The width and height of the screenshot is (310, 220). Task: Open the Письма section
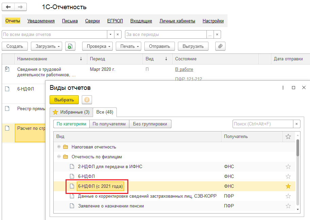(70, 21)
